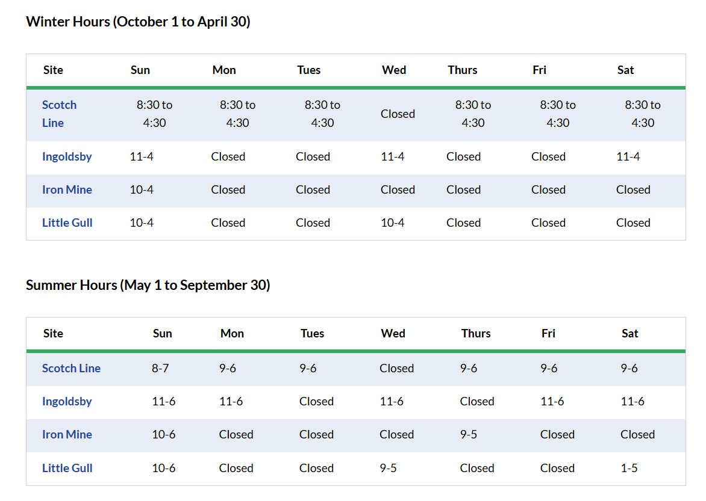Open the Iron Mine link under Summer Hours
The height and width of the screenshot is (501, 706).
[x=67, y=435]
